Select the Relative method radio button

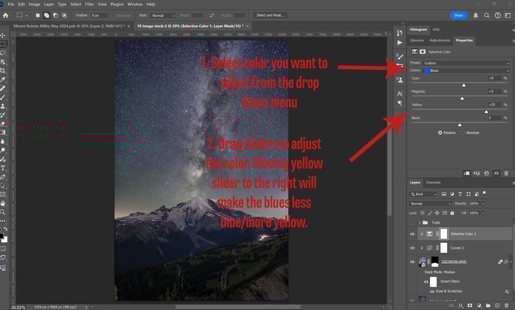tap(440, 133)
